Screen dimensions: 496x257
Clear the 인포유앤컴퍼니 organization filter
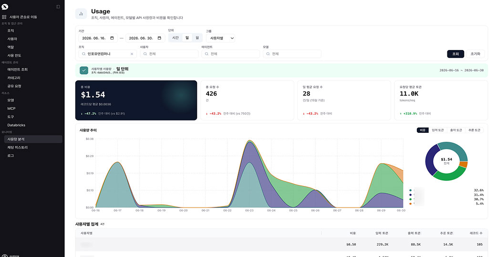click(132, 54)
